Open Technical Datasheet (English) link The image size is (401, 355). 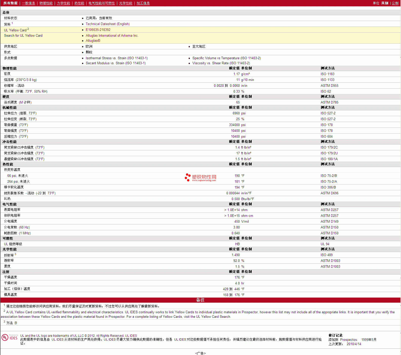coord(108,24)
